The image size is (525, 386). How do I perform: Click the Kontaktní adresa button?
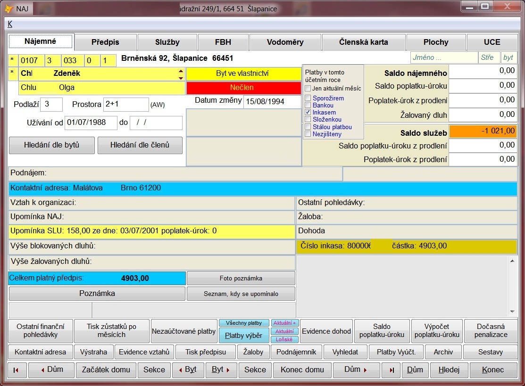coord(41,352)
